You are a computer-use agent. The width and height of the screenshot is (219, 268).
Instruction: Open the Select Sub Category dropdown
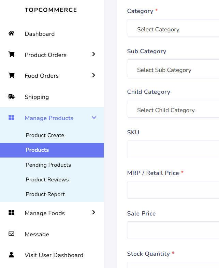[x=173, y=68]
